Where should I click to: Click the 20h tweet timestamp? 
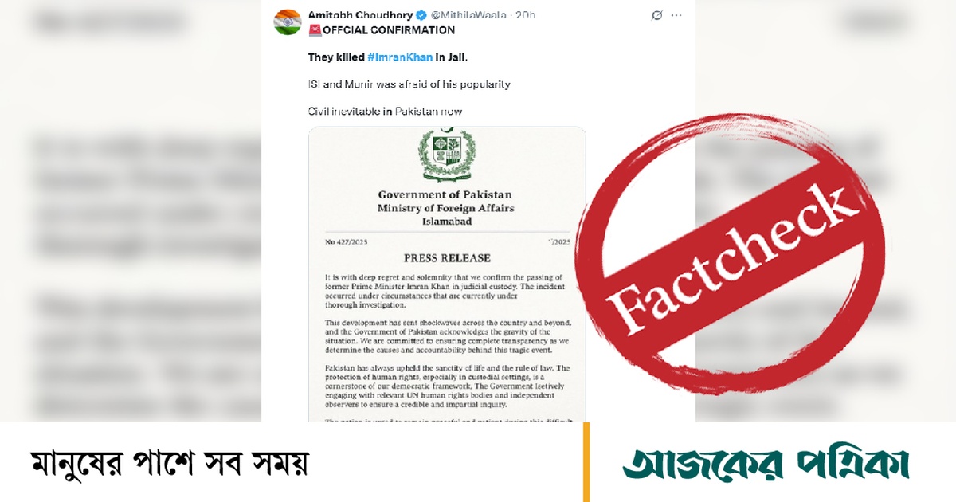[x=526, y=15]
